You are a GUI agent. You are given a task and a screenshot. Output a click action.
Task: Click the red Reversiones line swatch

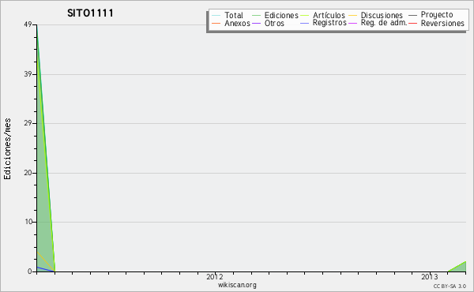412,23
